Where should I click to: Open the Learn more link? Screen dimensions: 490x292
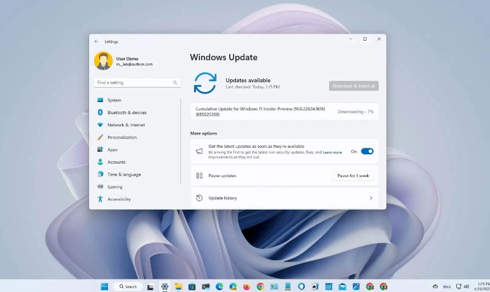coord(332,152)
